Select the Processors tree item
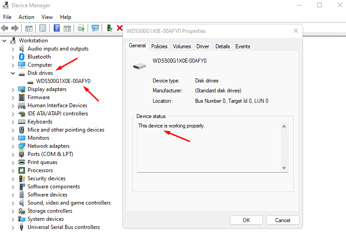 (40, 170)
